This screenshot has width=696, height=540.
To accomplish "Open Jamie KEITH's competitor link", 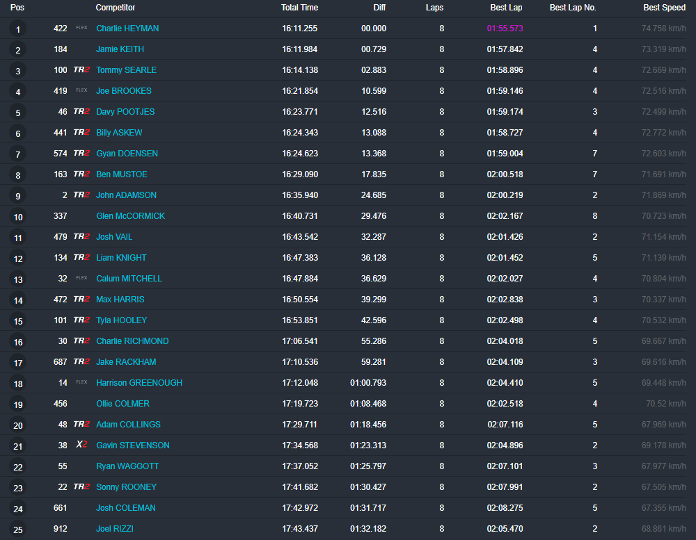I will [120, 49].
